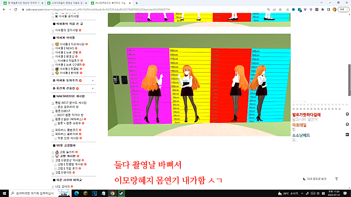Image resolution: width=351 pixels, height=197 pixels.
Task: Reload the current browser page
Action: (x=16, y=10)
